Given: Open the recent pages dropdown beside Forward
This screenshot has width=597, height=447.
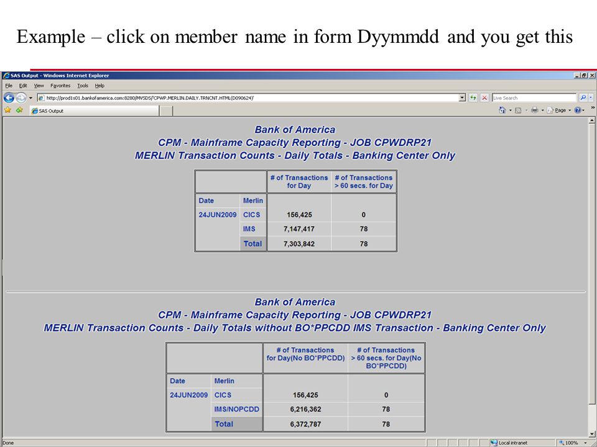Looking at the screenshot, I should pyautogui.click(x=31, y=97).
